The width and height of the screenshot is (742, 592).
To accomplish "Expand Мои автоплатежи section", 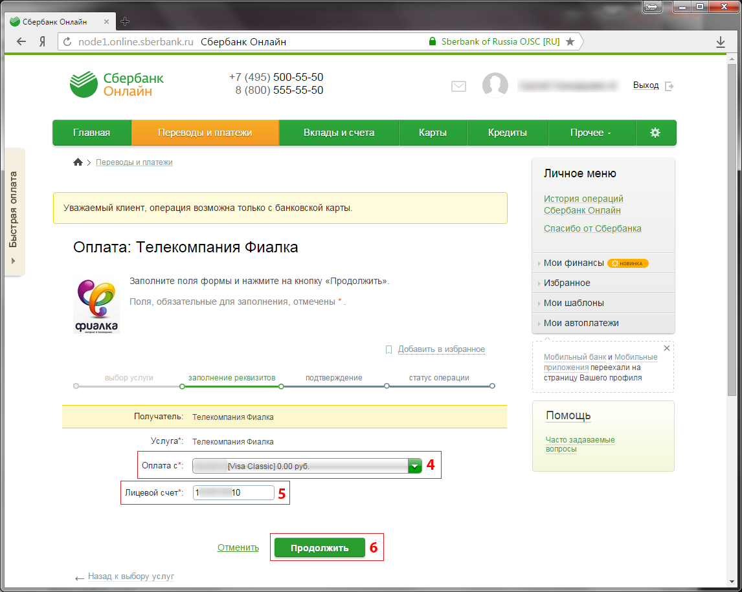I will click(x=603, y=323).
